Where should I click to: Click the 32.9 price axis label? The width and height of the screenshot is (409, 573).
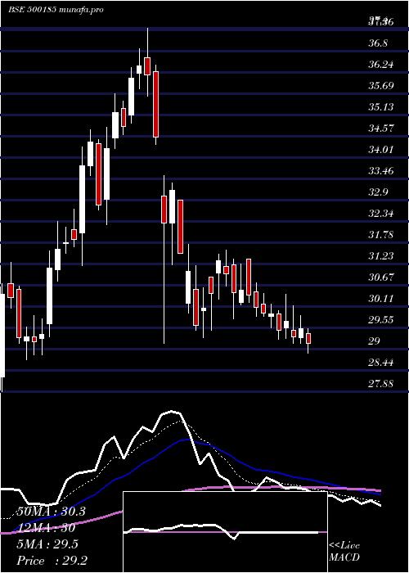click(x=378, y=192)
